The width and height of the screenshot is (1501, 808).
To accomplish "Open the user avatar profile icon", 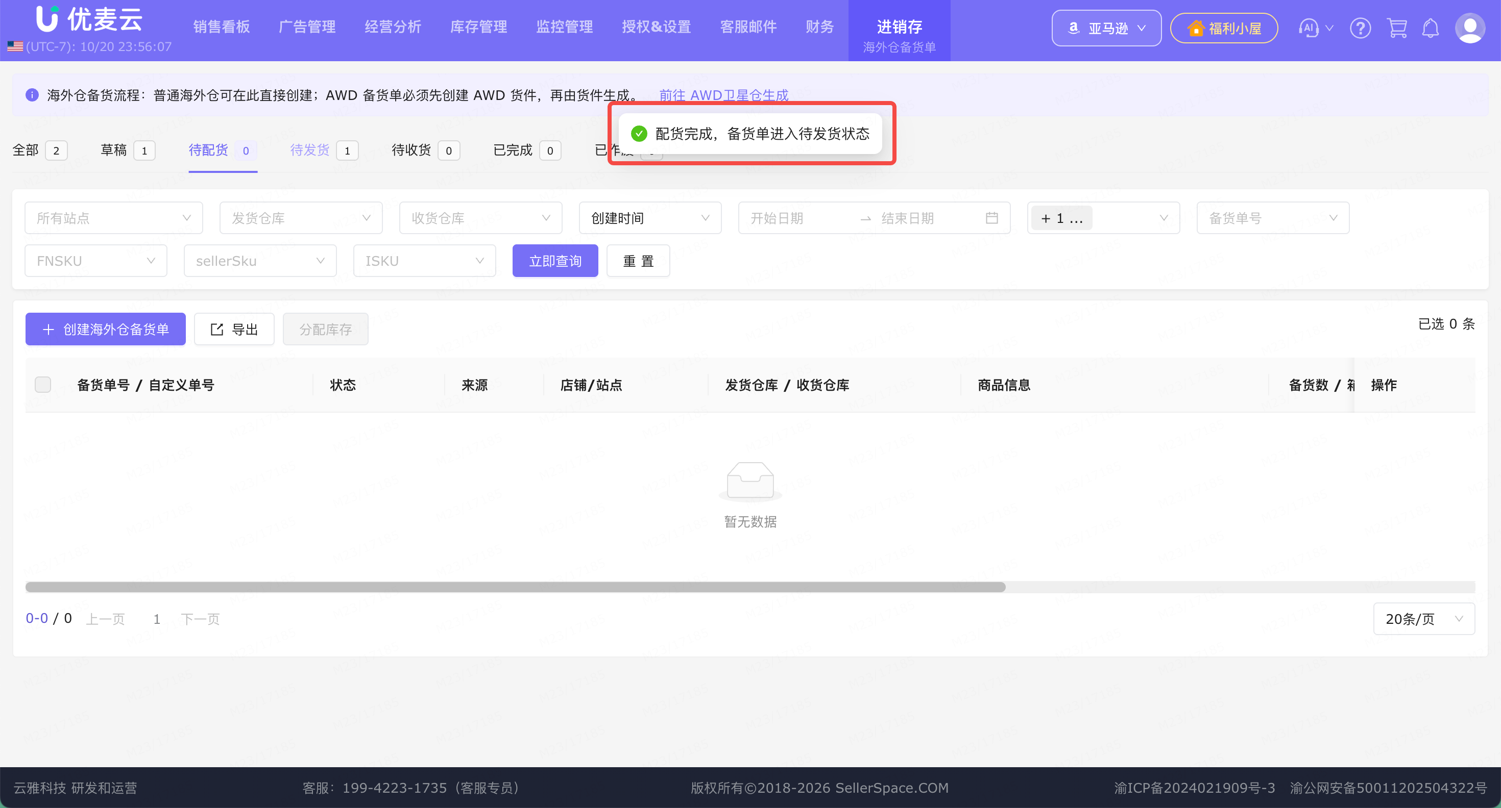I will point(1469,28).
